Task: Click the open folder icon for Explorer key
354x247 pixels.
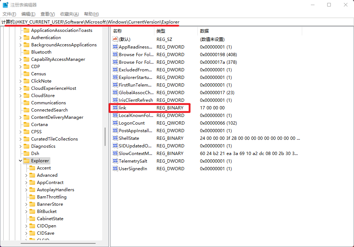Action: coord(26,161)
